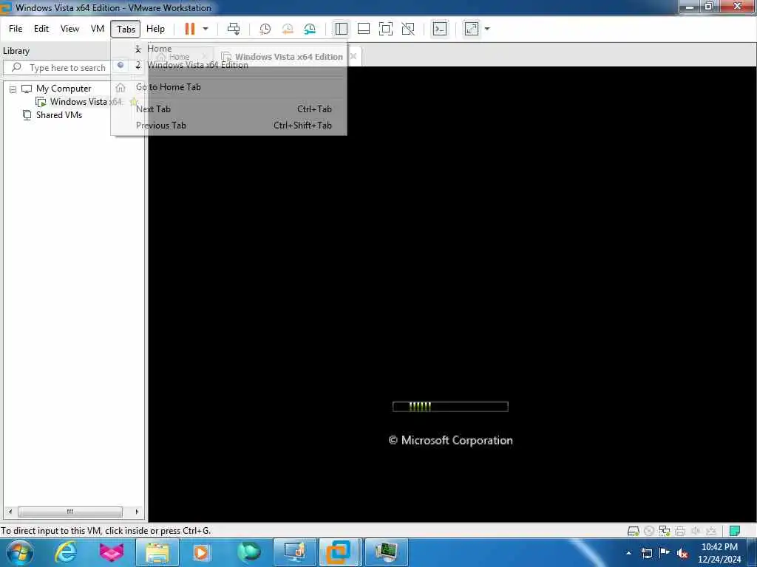This screenshot has height=567, width=757.
Task: Click the Suspend (pause) VM toolbar icon
Action: pos(190,29)
